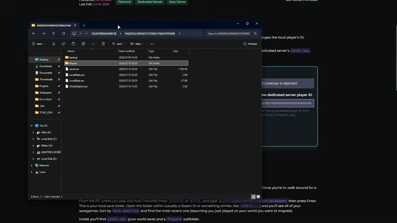Expand Local Disk (C:) node
Image resolution: width=397 pixels, height=223 pixels.
point(33,139)
